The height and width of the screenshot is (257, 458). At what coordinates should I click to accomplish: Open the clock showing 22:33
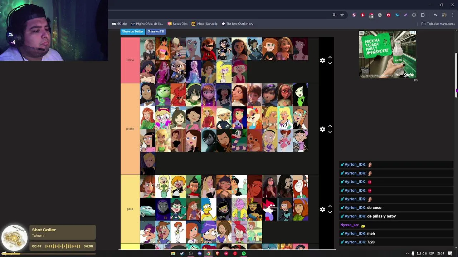coord(441,253)
